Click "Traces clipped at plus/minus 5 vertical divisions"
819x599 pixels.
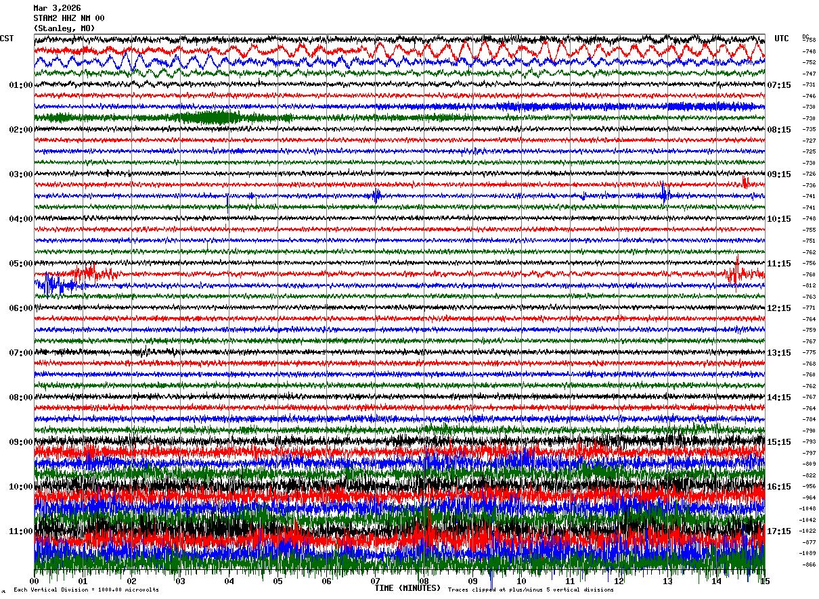531,590
